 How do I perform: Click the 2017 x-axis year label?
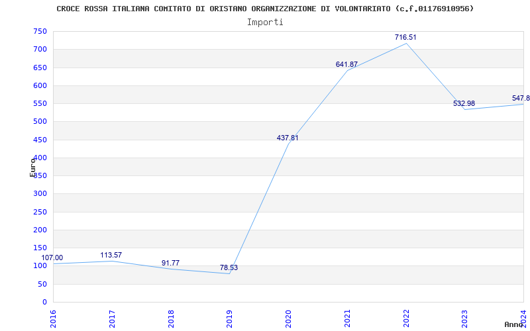[x=112, y=318]
